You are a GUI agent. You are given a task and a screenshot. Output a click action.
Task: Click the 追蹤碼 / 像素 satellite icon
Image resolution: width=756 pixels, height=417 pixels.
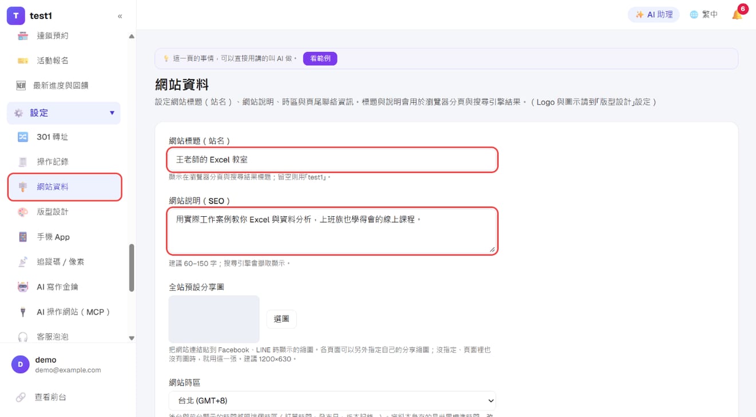click(x=23, y=262)
